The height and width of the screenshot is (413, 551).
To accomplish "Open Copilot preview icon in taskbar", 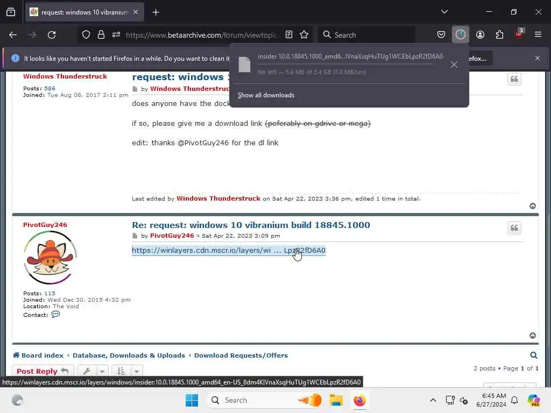I will pyautogui.click(x=533, y=400).
